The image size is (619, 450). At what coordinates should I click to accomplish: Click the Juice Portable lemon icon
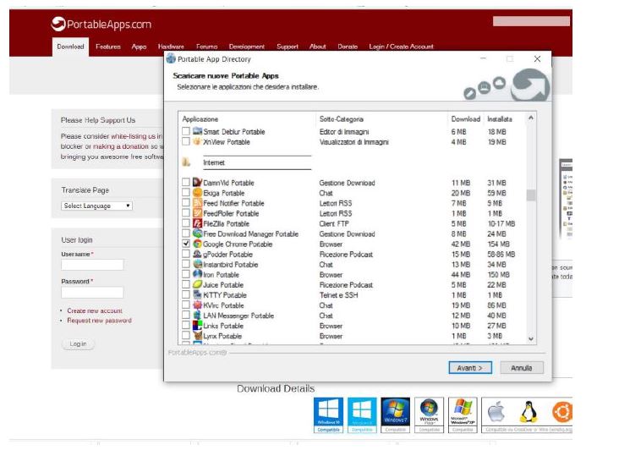(197, 284)
